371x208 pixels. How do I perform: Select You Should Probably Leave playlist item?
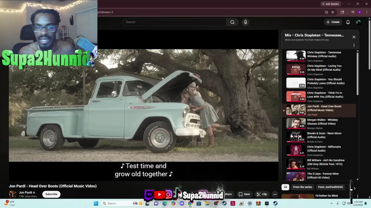click(319, 83)
